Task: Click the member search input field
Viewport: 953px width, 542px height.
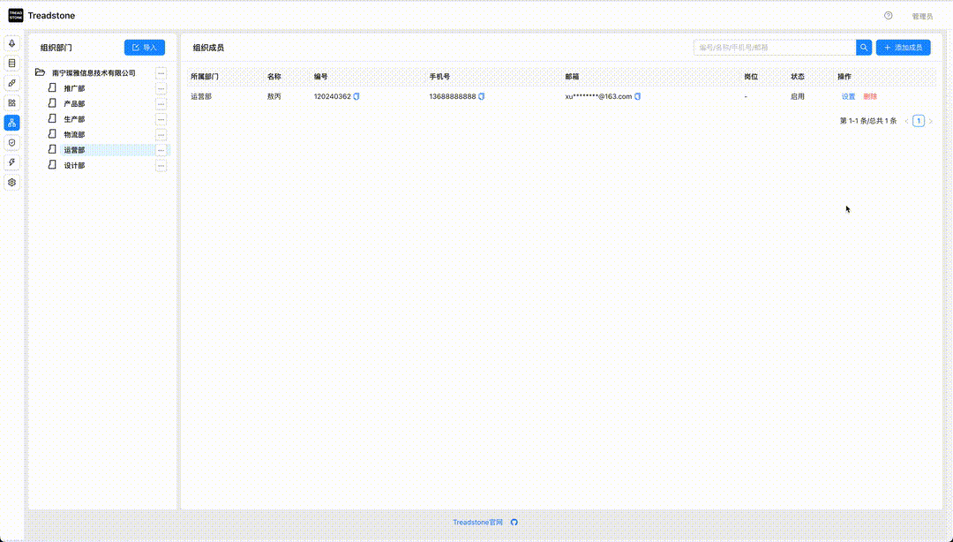Action: (775, 48)
